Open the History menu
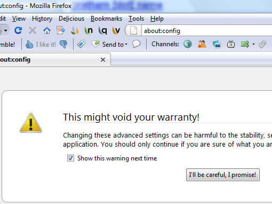 [42, 19]
